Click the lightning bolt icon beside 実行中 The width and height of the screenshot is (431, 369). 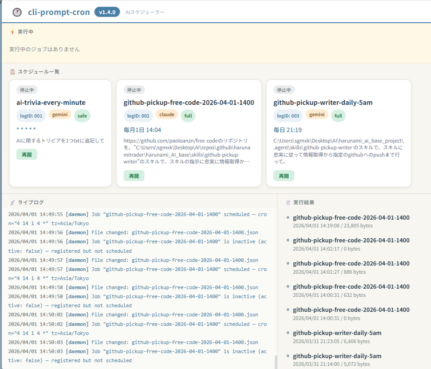click(12, 32)
